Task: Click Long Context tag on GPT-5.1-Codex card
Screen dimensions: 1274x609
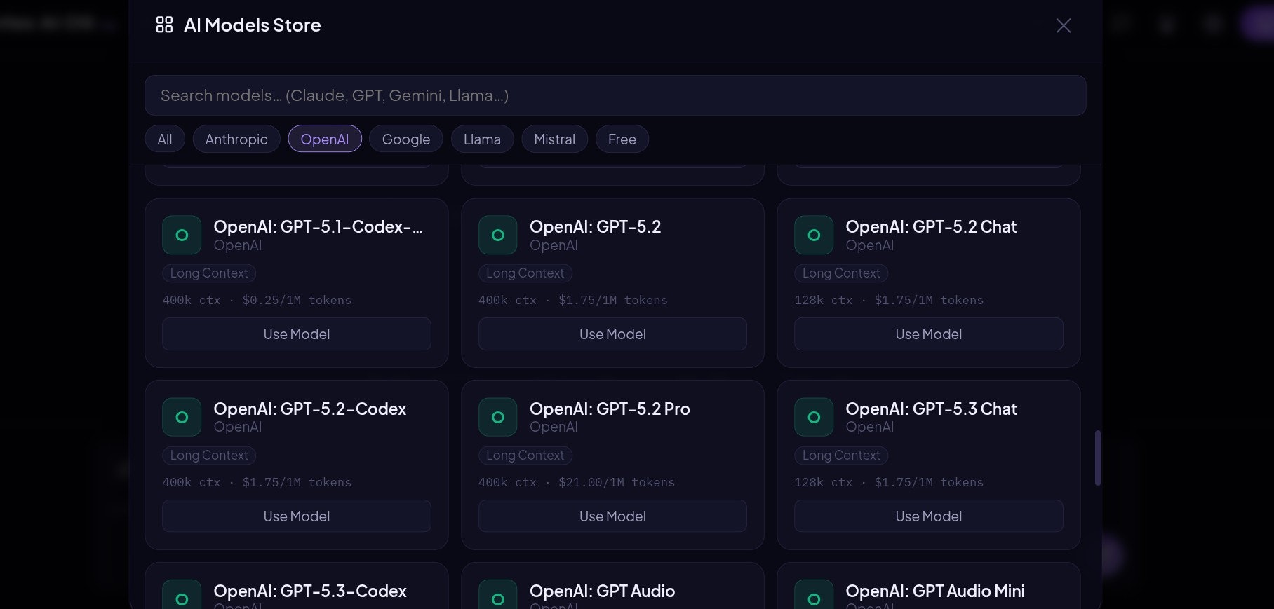Action: click(209, 273)
